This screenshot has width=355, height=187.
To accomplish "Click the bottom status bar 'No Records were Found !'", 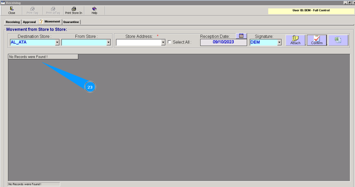I will tap(34, 184).
